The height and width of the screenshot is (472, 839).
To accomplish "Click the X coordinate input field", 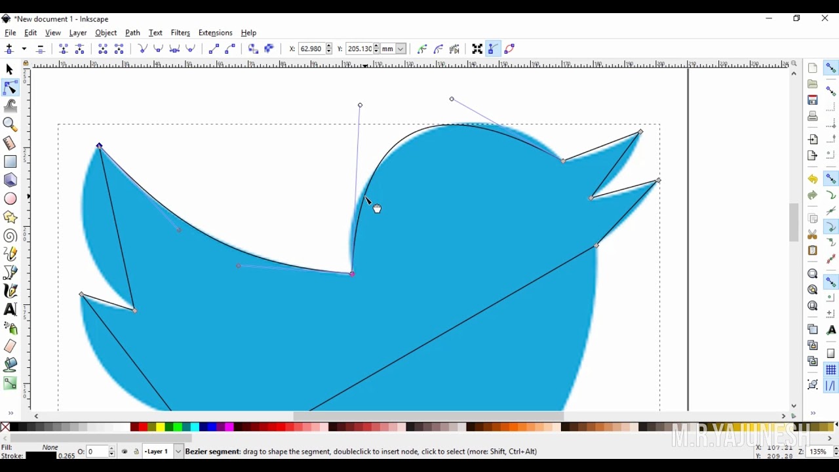I will pos(311,49).
